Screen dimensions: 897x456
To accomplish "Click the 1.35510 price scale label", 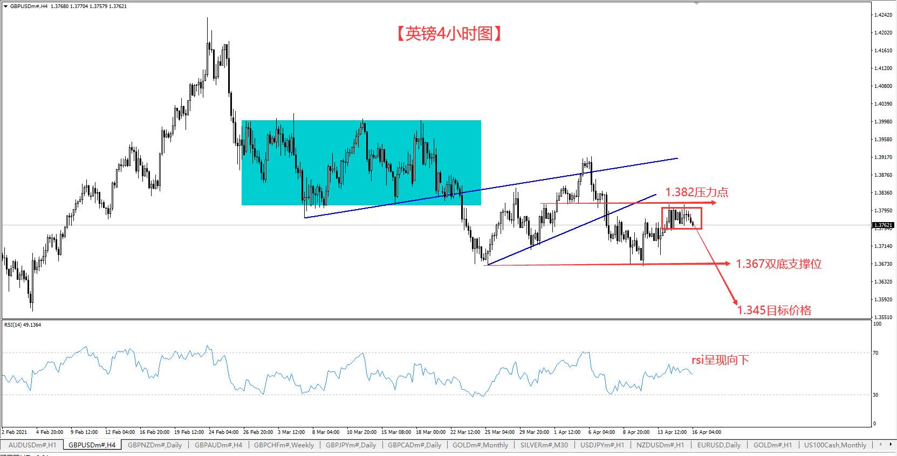I will (x=883, y=317).
